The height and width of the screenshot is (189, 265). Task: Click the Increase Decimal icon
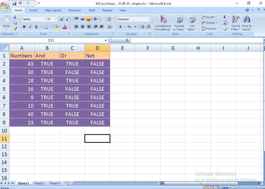pyautogui.click(x=142, y=27)
